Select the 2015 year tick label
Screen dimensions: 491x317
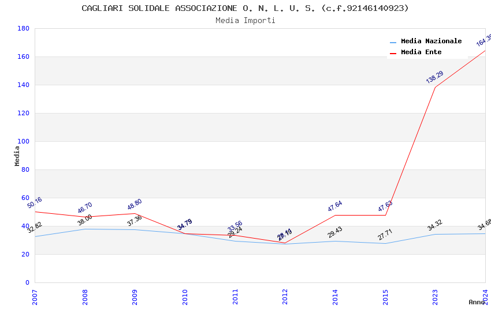point(385,297)
